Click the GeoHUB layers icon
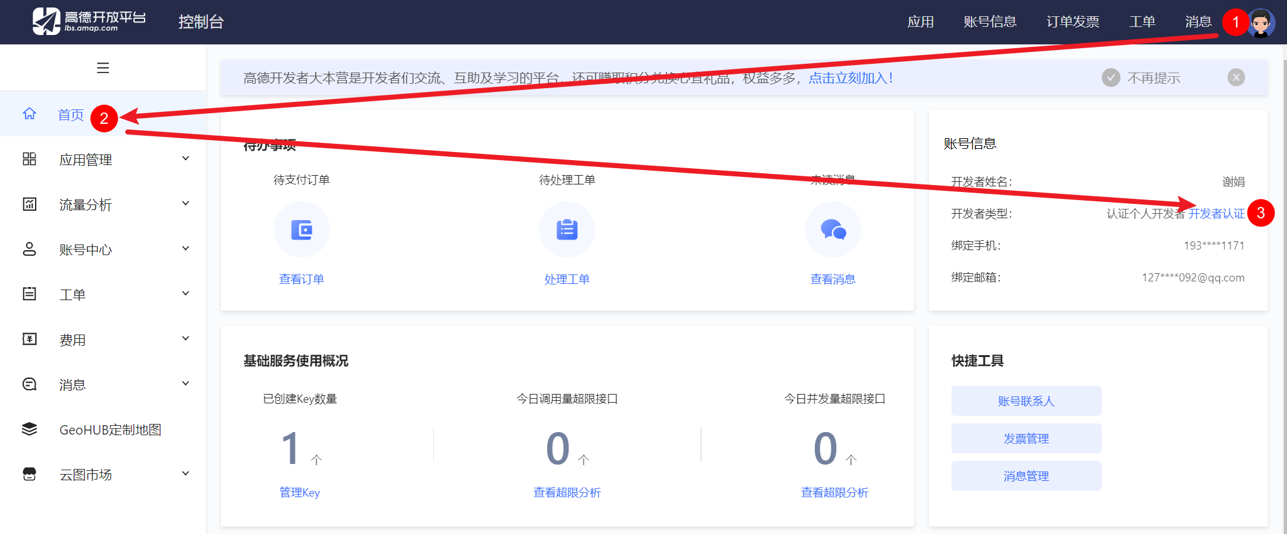Viewport: 1287px width, 534px height. pyautogui.click(x=29, y=429)
